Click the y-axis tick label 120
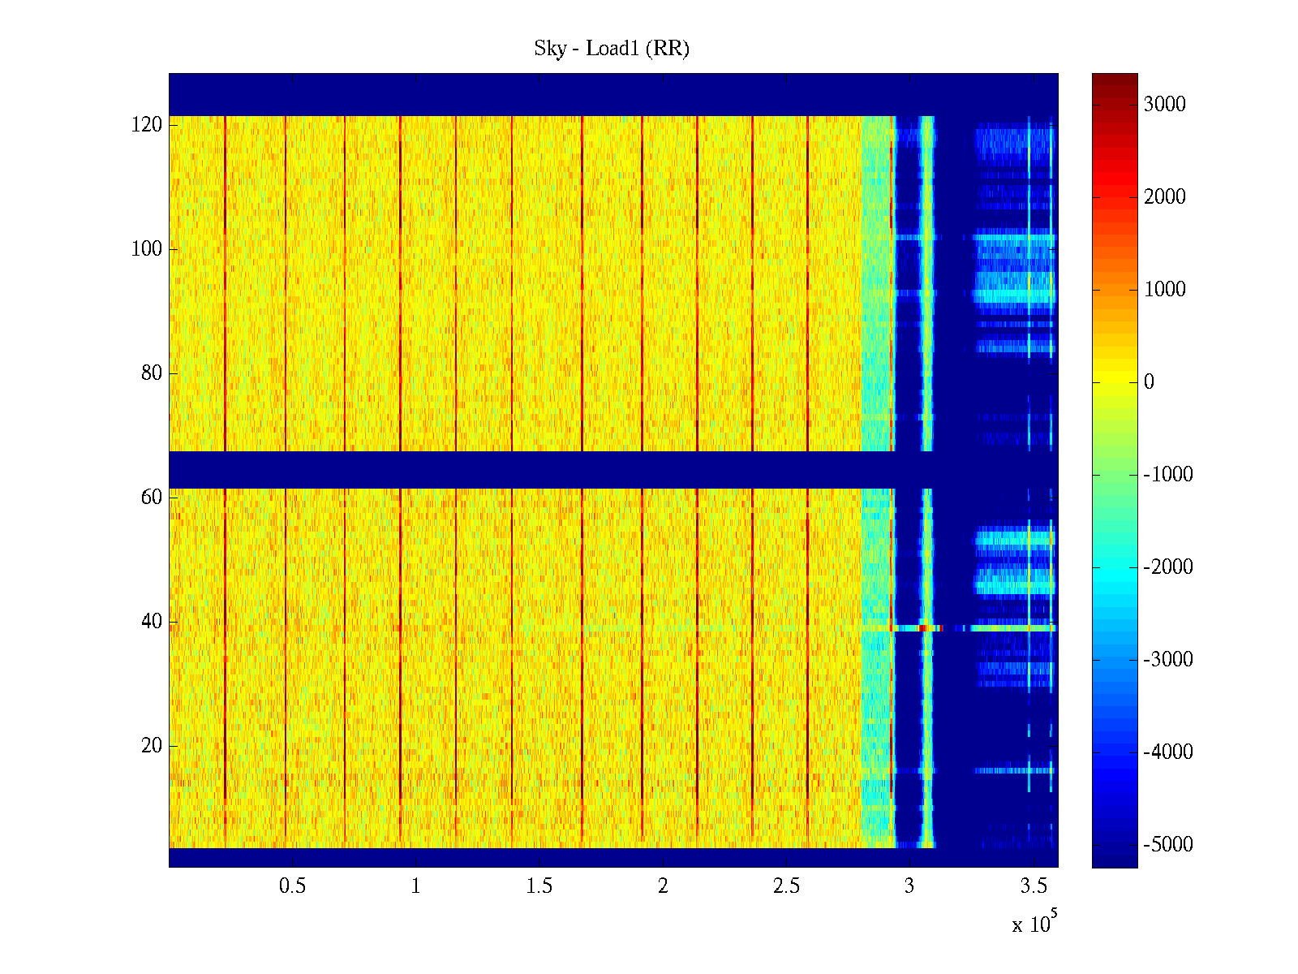Screen dimensions: 1298x974 146,125
